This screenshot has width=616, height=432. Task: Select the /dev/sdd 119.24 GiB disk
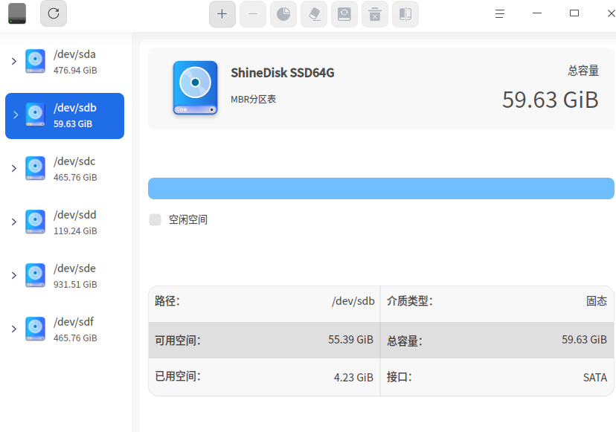[65, 222]
